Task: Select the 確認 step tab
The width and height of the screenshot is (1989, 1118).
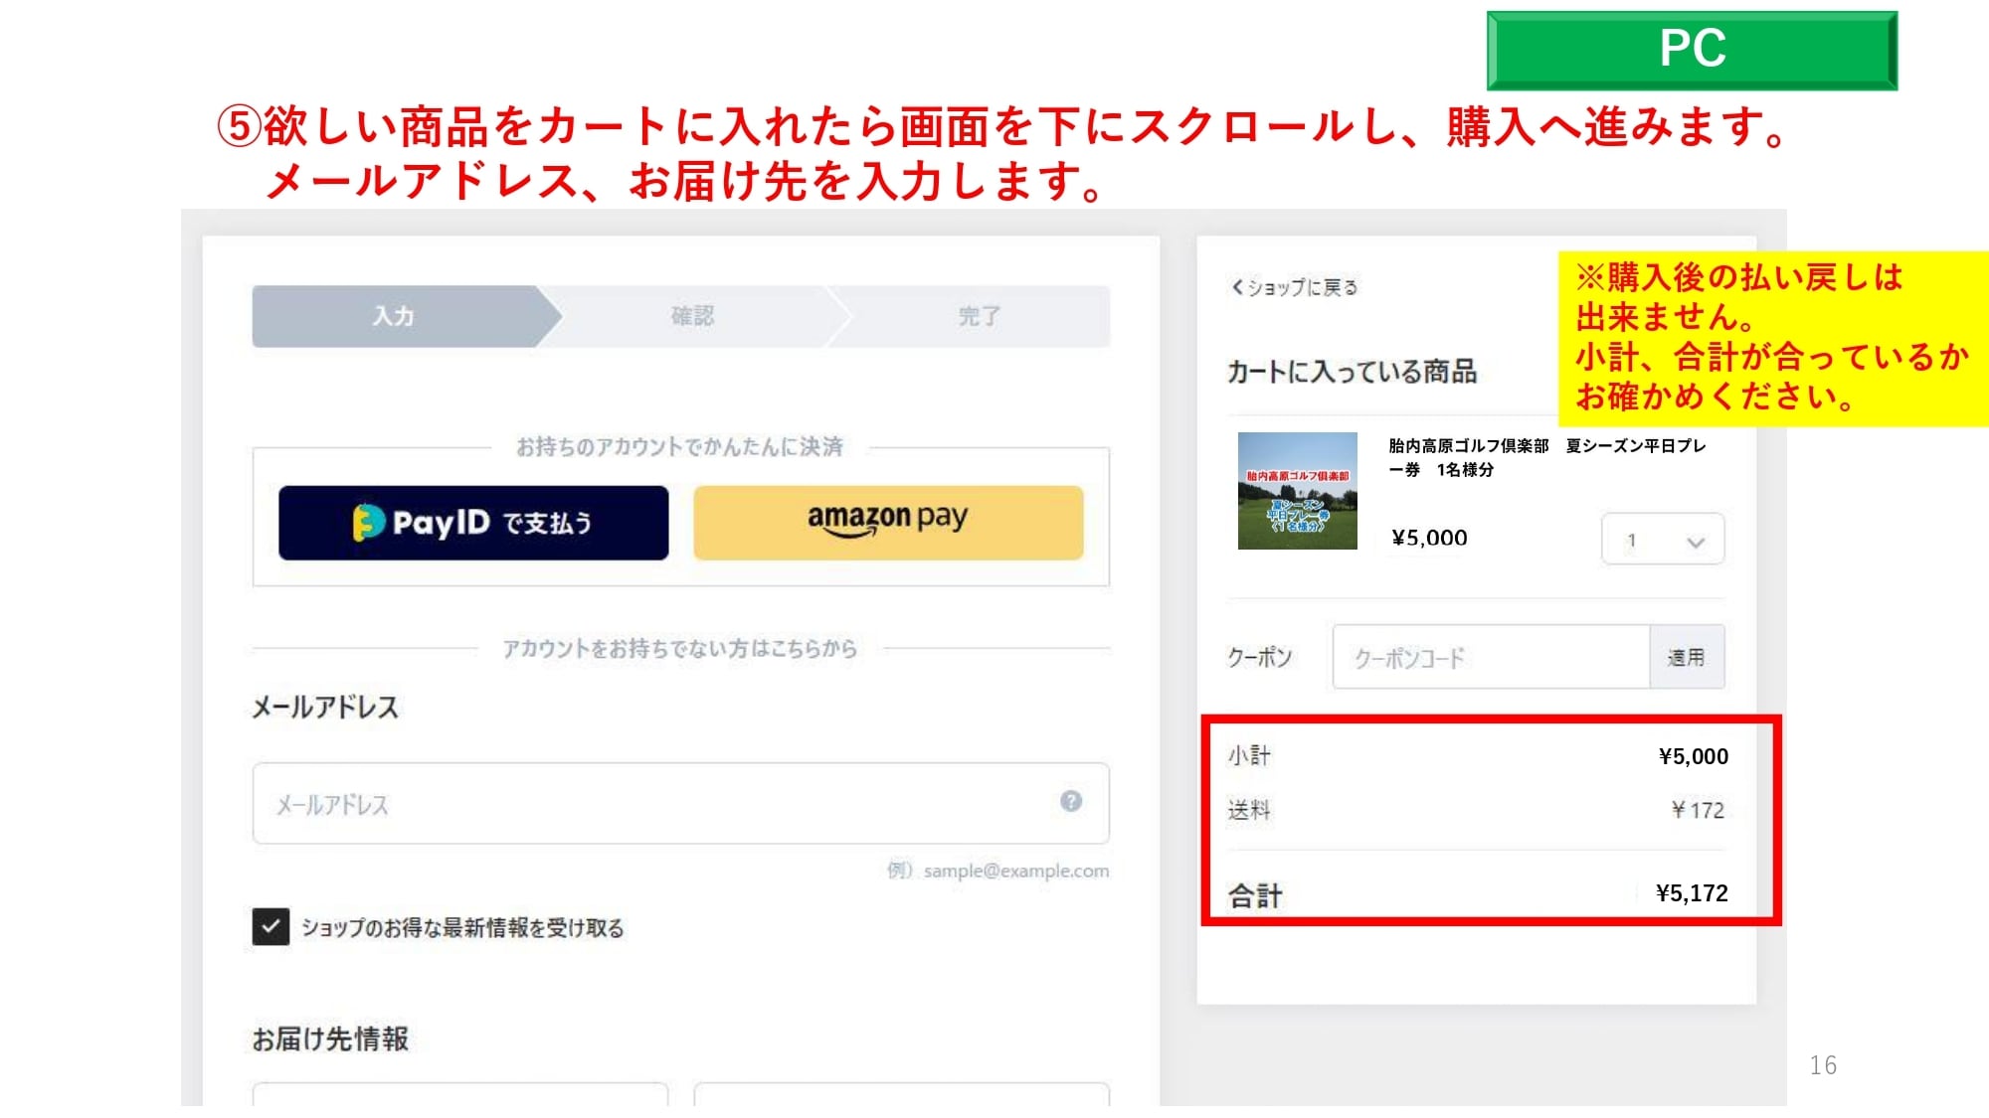Action: point(692,316)
